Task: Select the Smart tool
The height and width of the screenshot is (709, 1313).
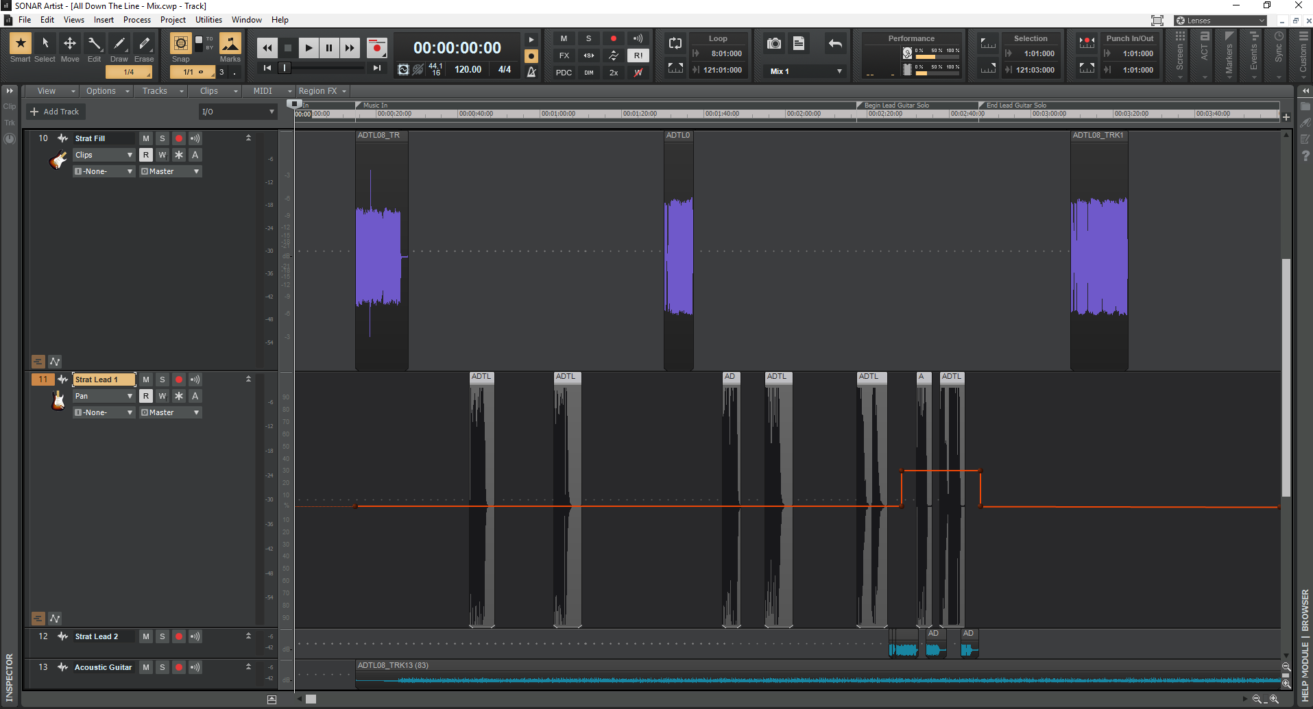Action: coord(20,45)
